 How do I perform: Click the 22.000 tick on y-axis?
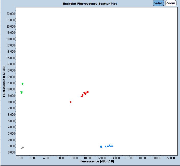[x=11, y=14]
